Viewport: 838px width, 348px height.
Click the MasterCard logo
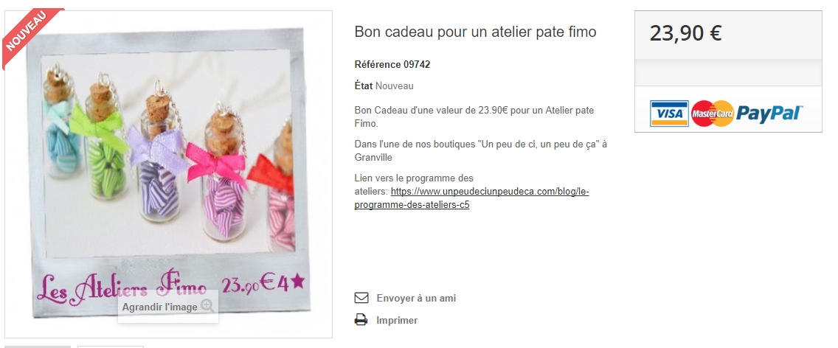[x=713, y=114]
